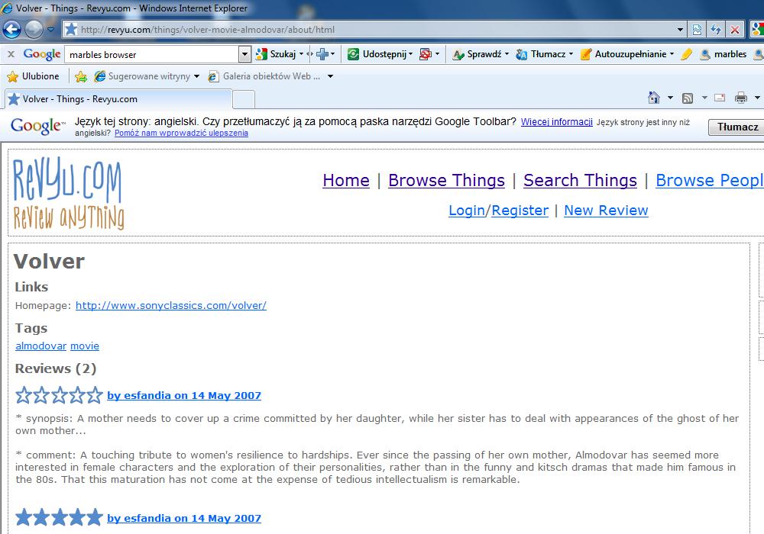Viewport: 764px width, 534px height.
Task: Click the Home page house icon
Action: (x=653, y=98)
